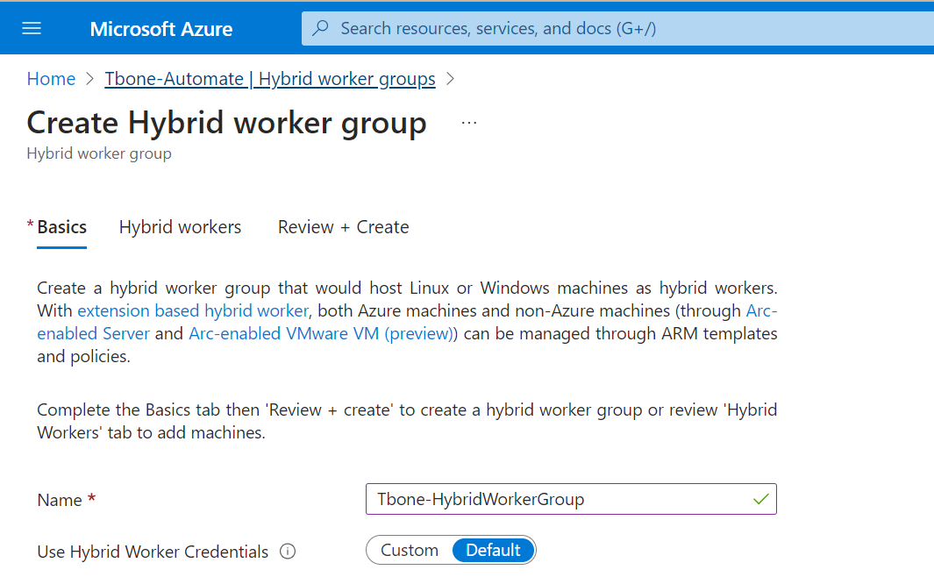Open the Review + Create tab
Image resolution: width=934 pixels, height=577 pixels.
[343, 226]
